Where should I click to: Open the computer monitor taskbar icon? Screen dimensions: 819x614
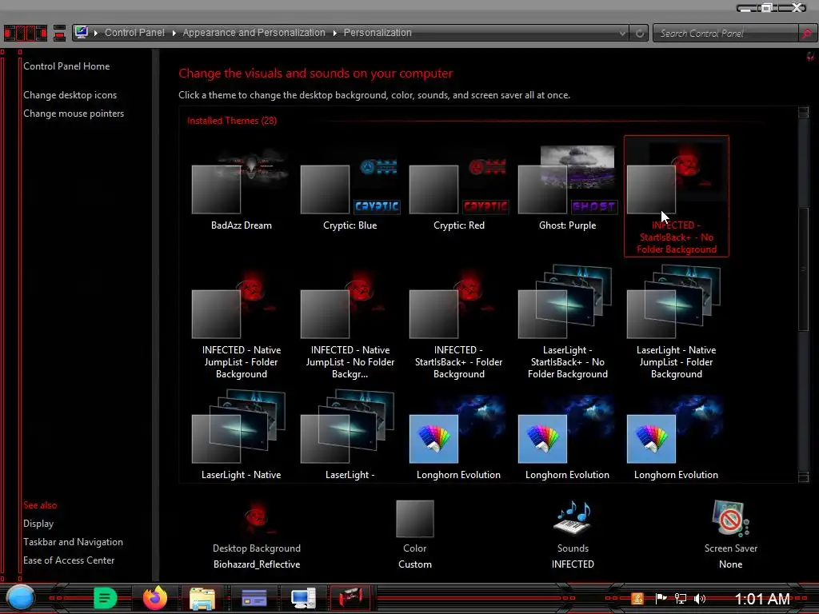[x=303, y=598]
